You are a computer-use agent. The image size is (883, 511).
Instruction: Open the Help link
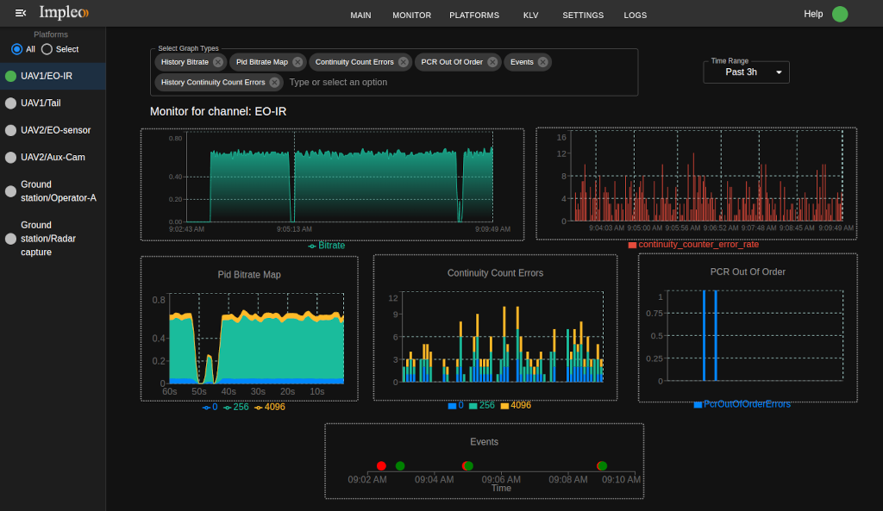pyautogui.click(x=813, y=14)
